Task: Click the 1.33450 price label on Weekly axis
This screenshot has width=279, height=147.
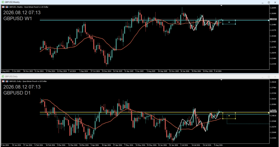Action: coord(273,25)
